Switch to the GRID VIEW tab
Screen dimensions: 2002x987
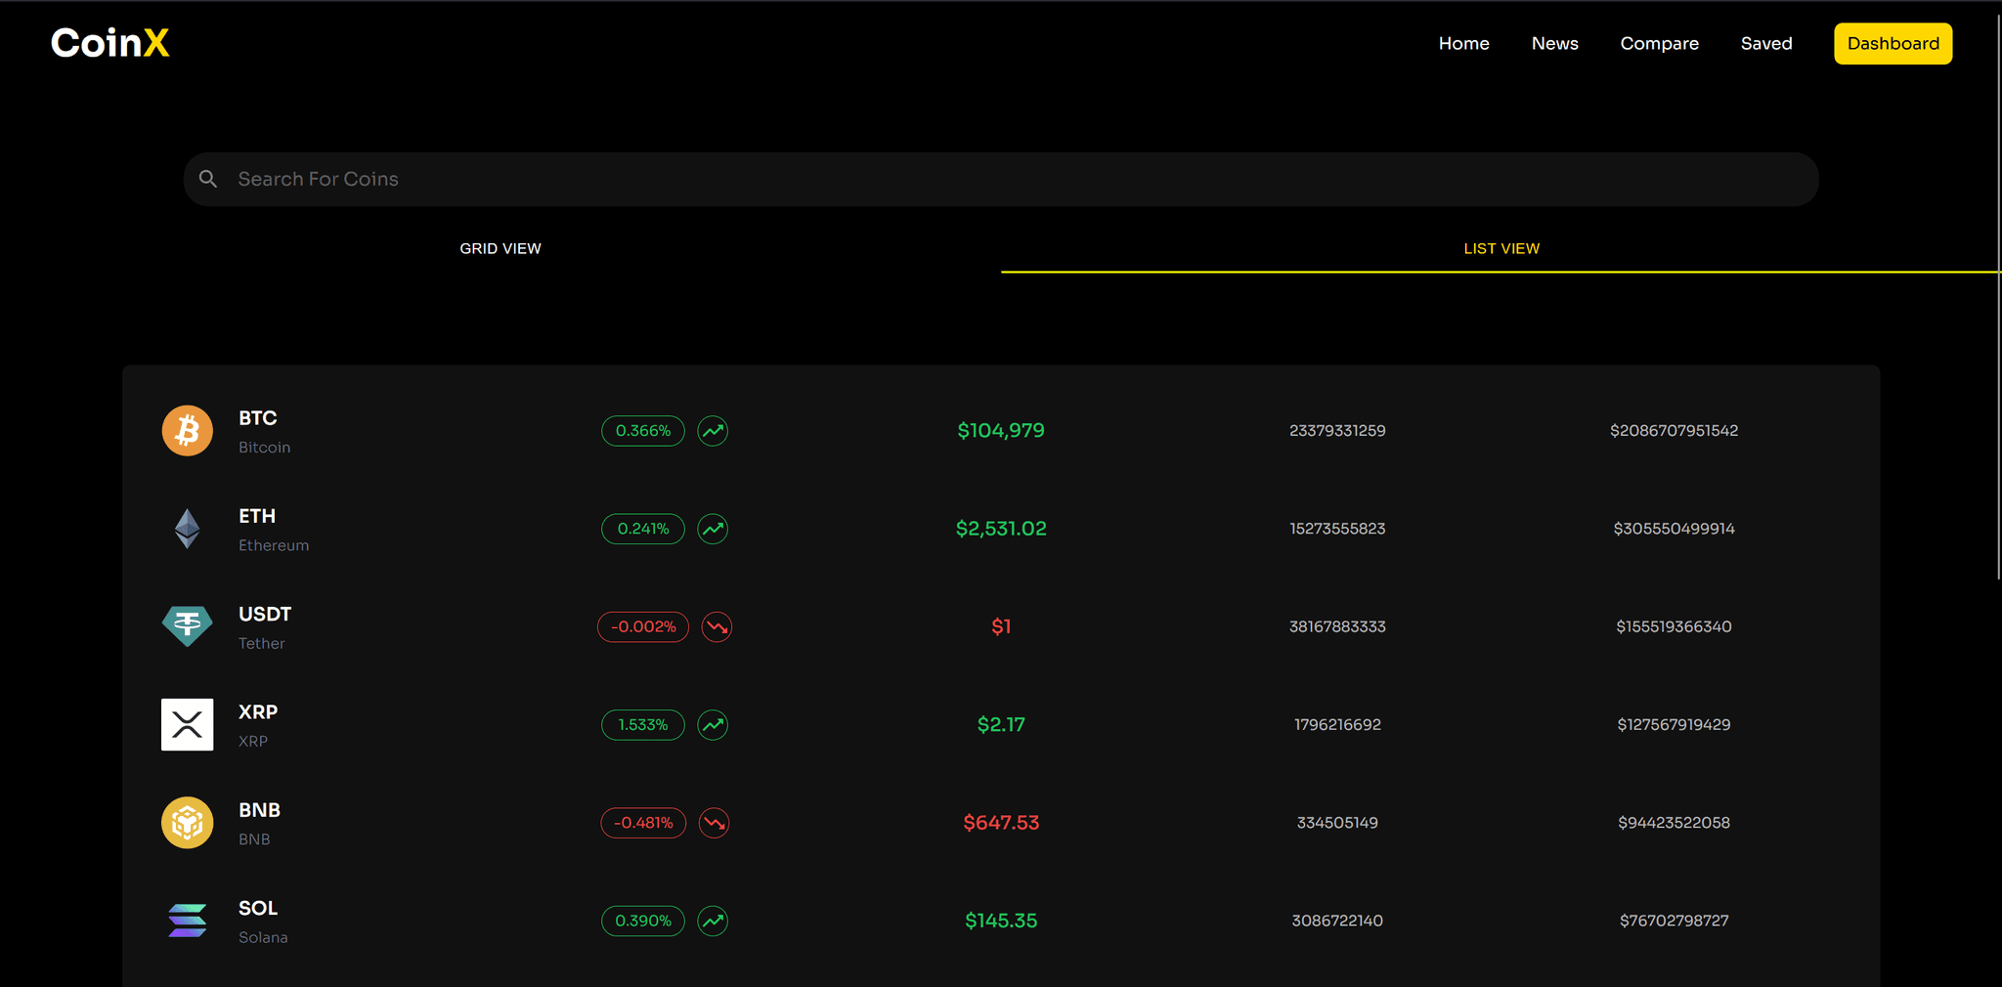(500, 248)
